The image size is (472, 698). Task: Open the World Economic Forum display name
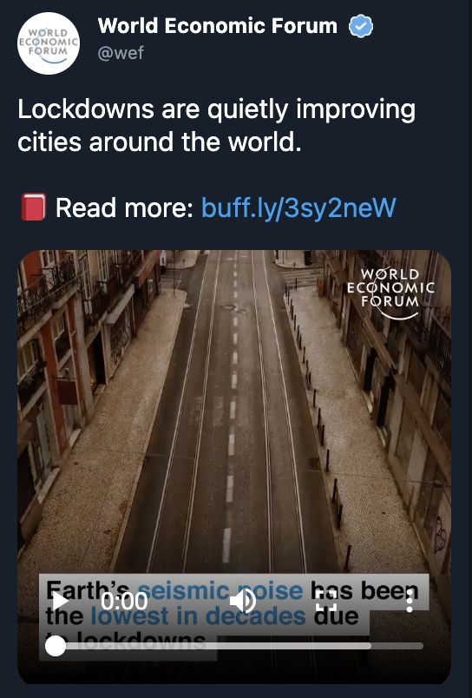click(x=218, y=26)
